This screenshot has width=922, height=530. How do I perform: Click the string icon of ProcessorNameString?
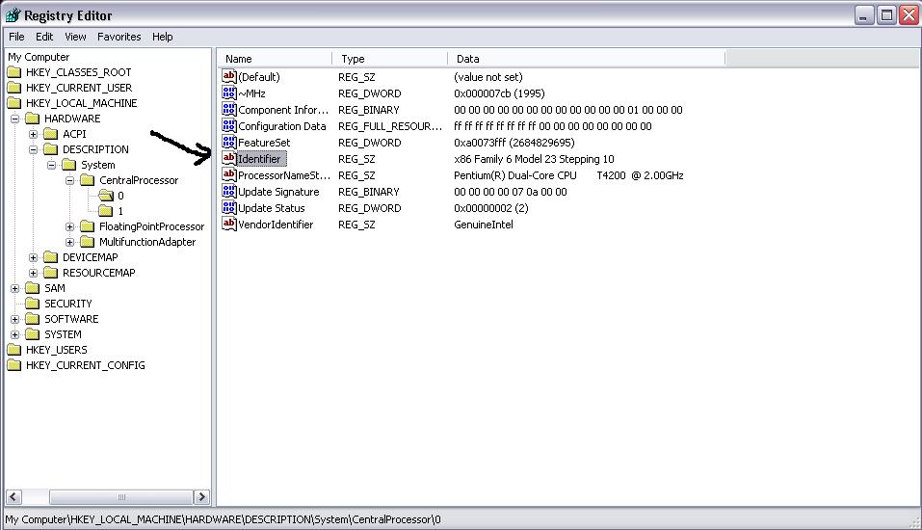[x=228, y=174]
